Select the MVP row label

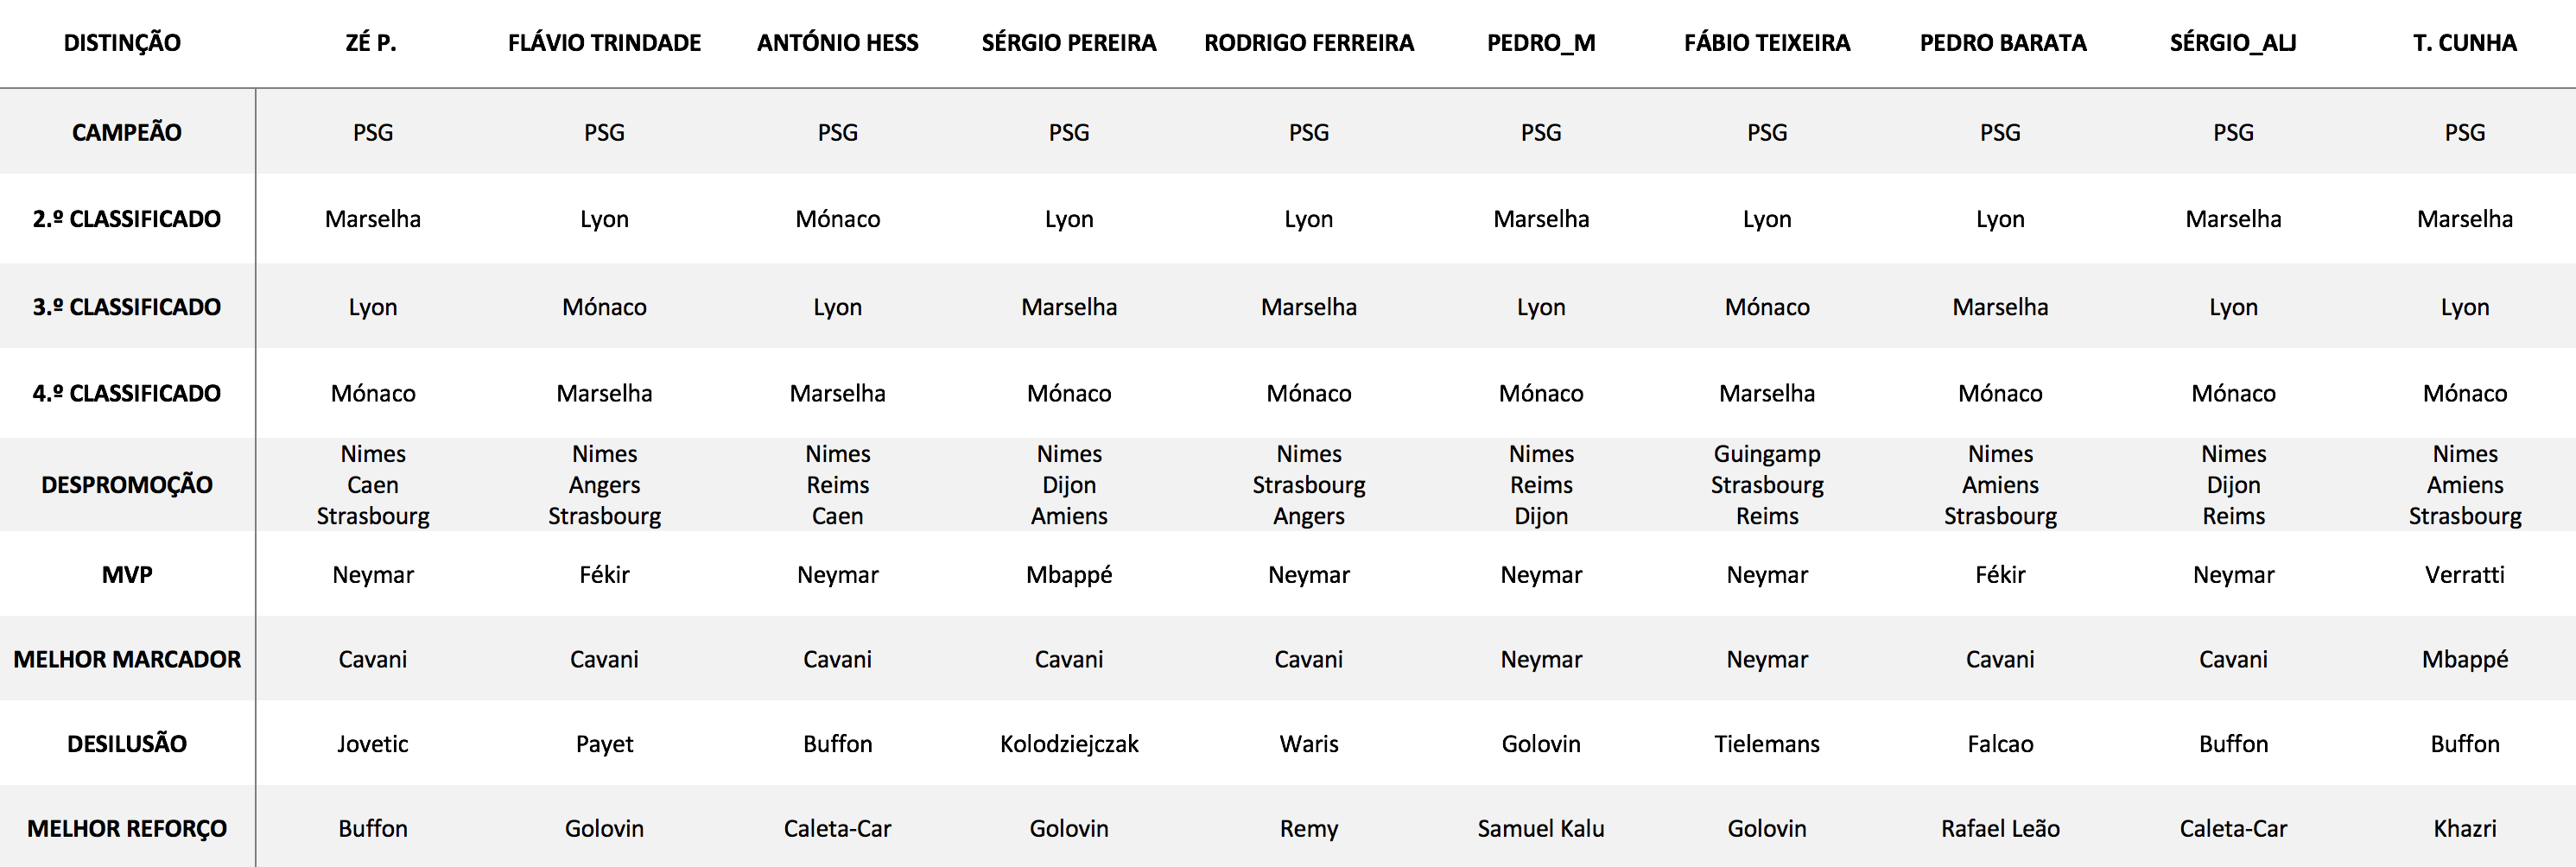[127, 575]
